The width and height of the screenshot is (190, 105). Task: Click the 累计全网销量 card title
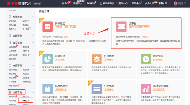pos(161,86)
